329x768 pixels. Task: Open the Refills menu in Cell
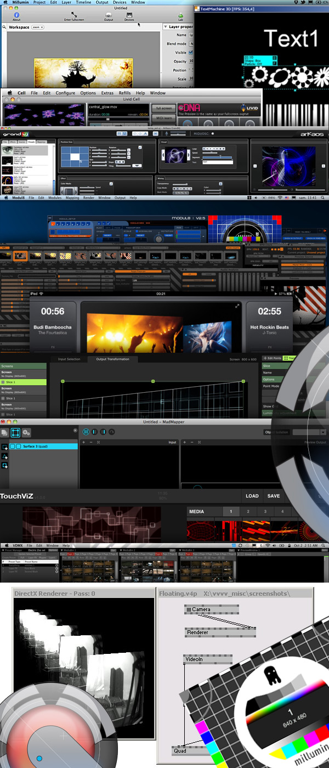click(124, 93)
